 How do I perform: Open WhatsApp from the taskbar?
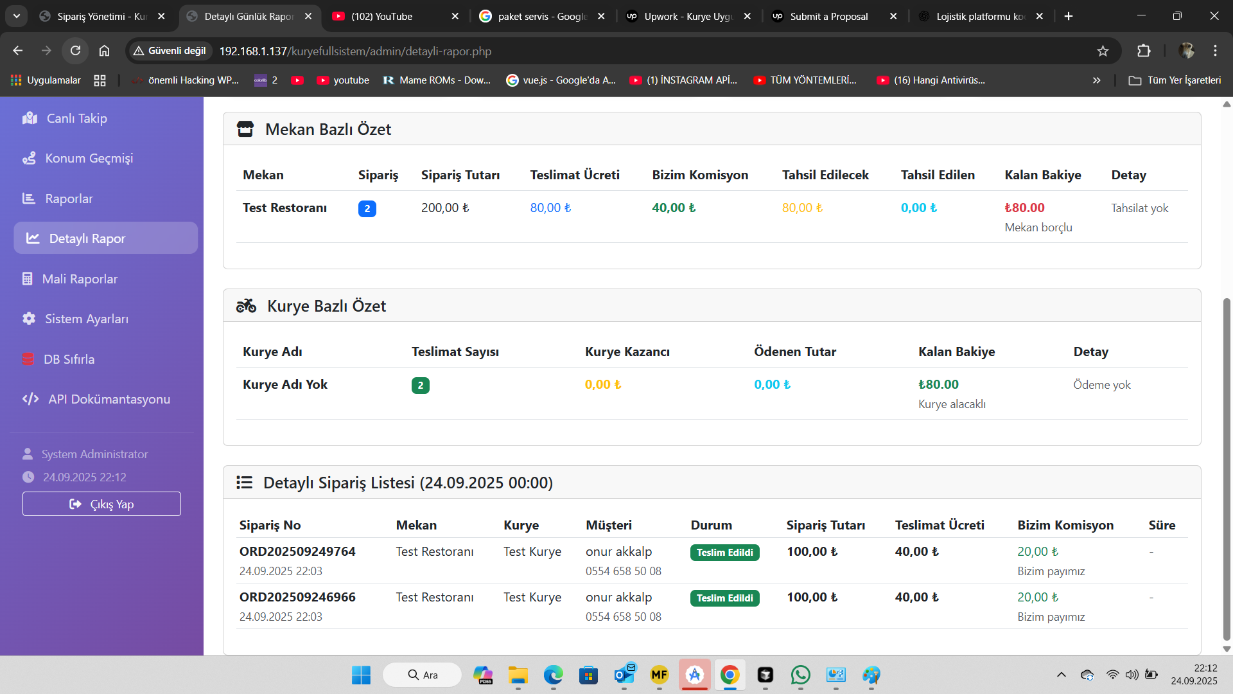pos(800,675)
